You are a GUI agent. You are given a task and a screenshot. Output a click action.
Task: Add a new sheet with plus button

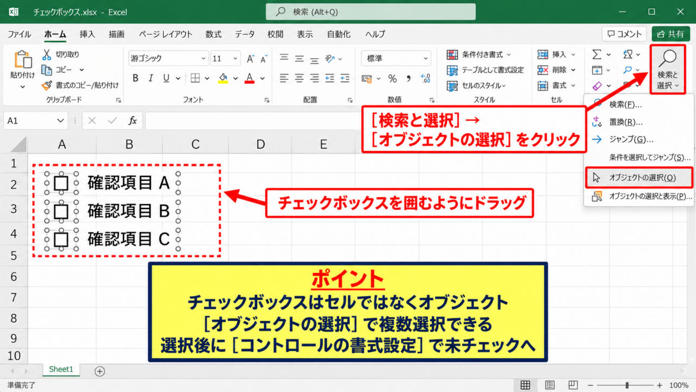[100, 371]
